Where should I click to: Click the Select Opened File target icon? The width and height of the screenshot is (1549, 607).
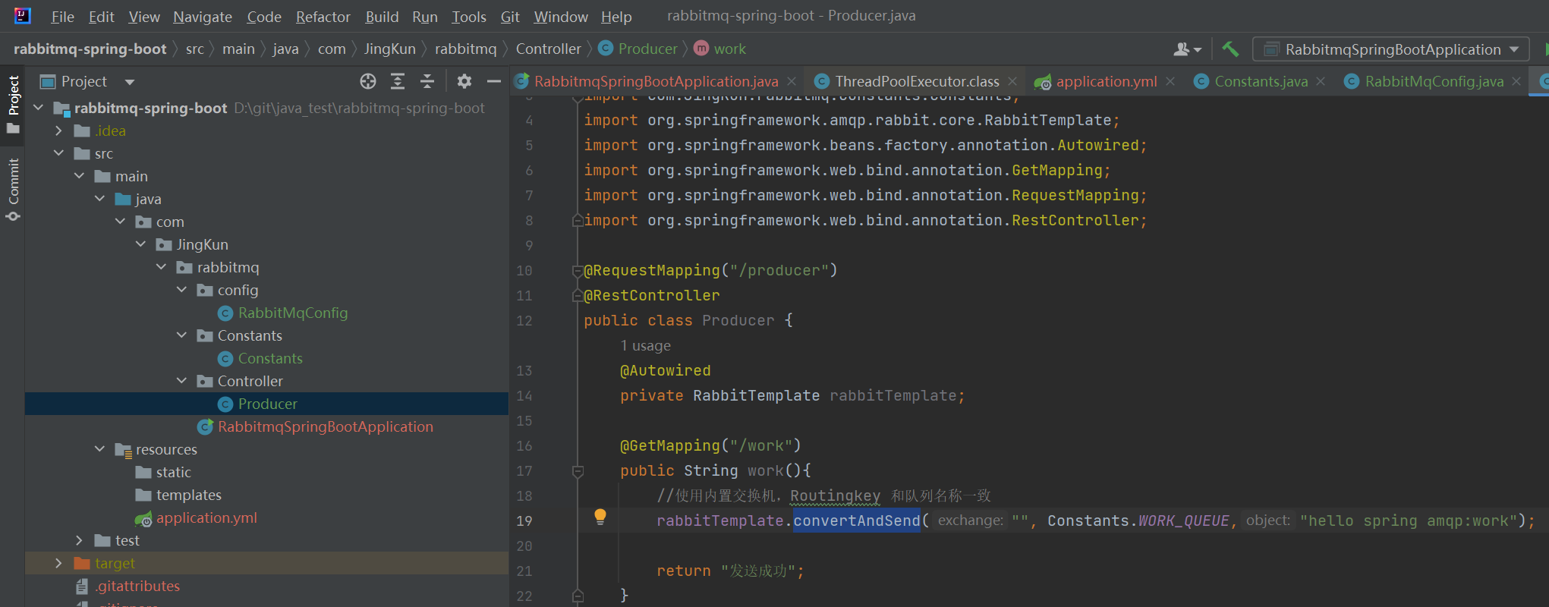[368, 81]
